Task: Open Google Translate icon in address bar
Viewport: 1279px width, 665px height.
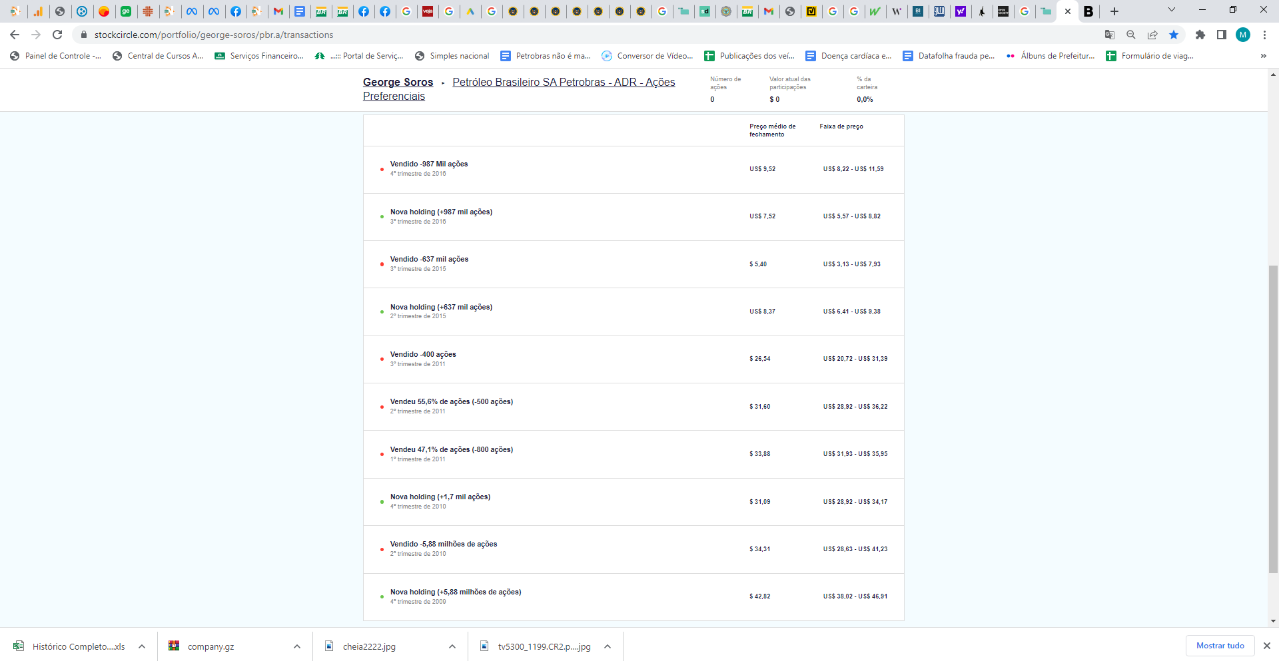Action: click(x=1110, y=35)
